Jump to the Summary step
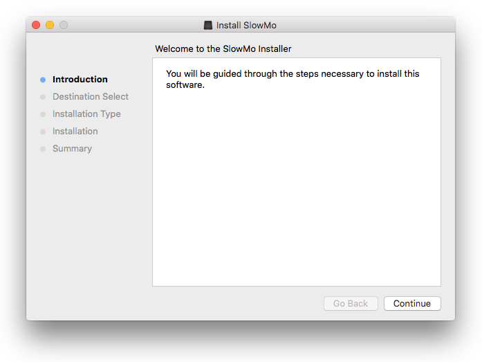The width and height of the screenshot is (482, 362). click(x=72, y=149)
